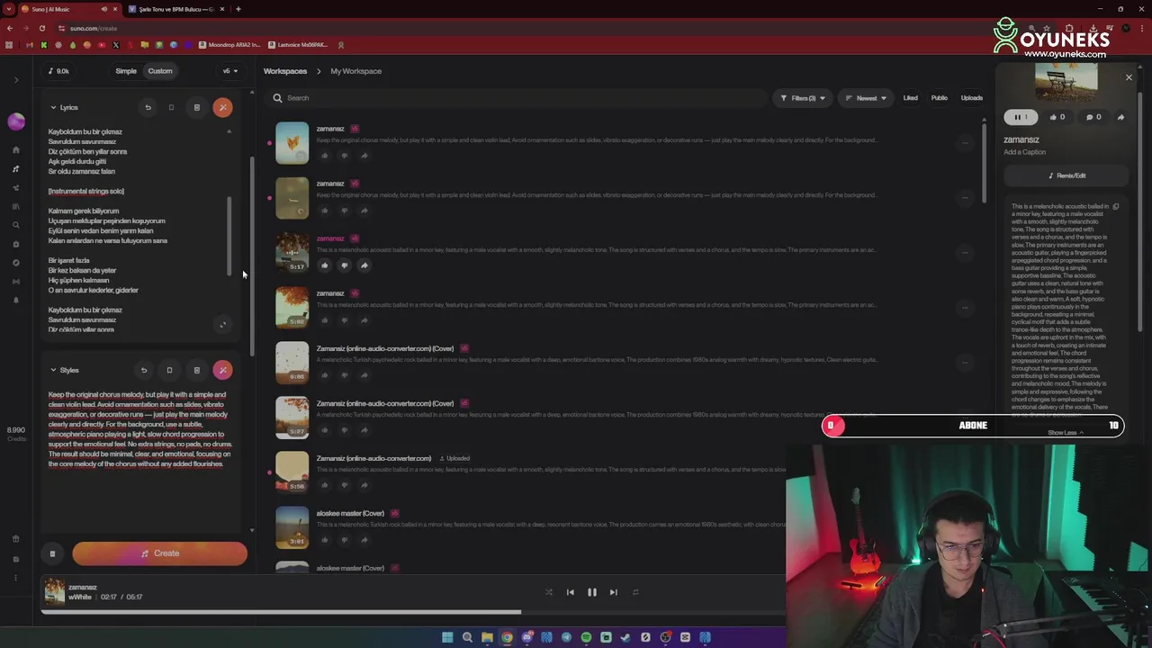The height and width of the screenshot is (648, 1152).
Task: Click the workspace Search field
Action: pyautogui.click(x=517, y=98)
